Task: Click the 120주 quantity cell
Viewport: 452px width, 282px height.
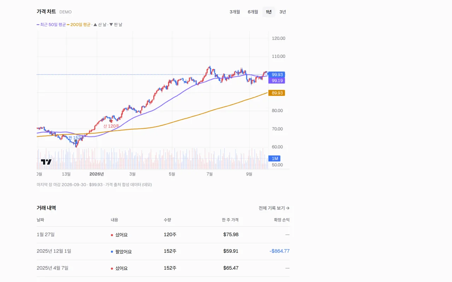Action: pos(170,234)
